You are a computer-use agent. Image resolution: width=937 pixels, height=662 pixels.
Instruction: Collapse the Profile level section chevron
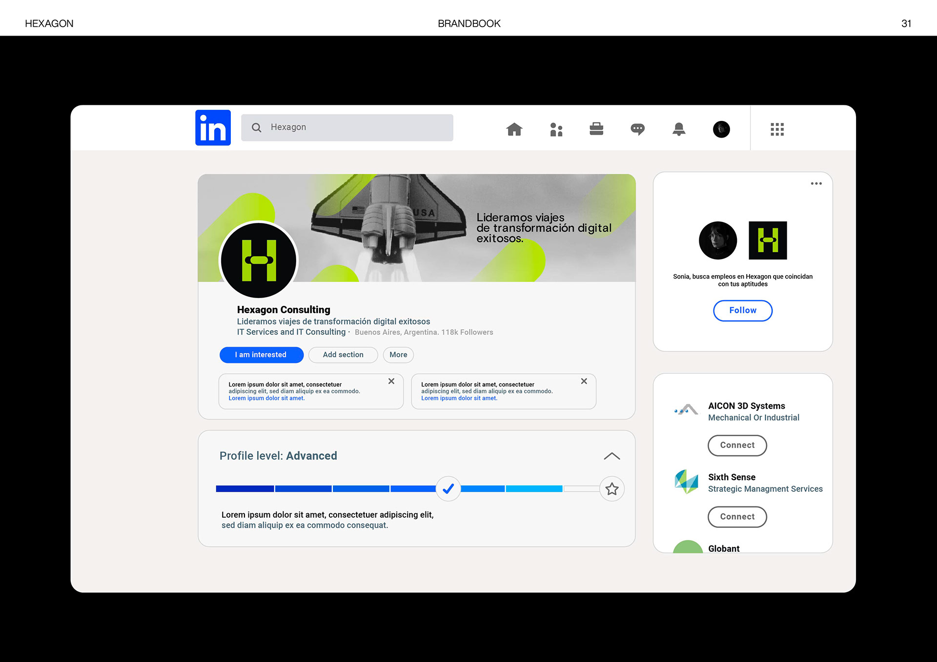pyautogui.click(x=611, y=456)
